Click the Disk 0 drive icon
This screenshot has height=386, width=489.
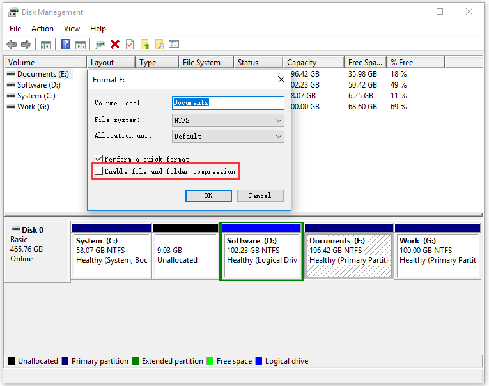tap(15, 229)
